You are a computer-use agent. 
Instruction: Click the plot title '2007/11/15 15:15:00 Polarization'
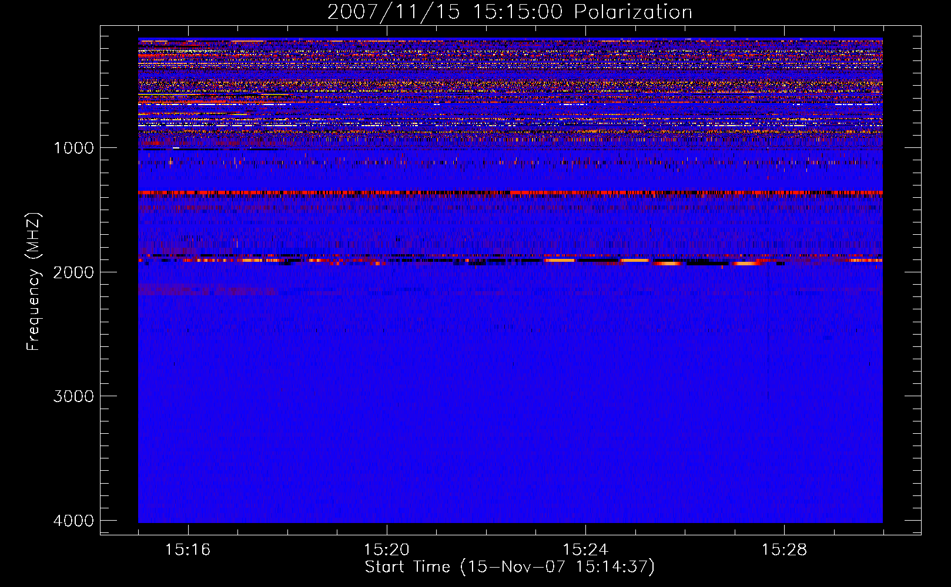[510, 12]
